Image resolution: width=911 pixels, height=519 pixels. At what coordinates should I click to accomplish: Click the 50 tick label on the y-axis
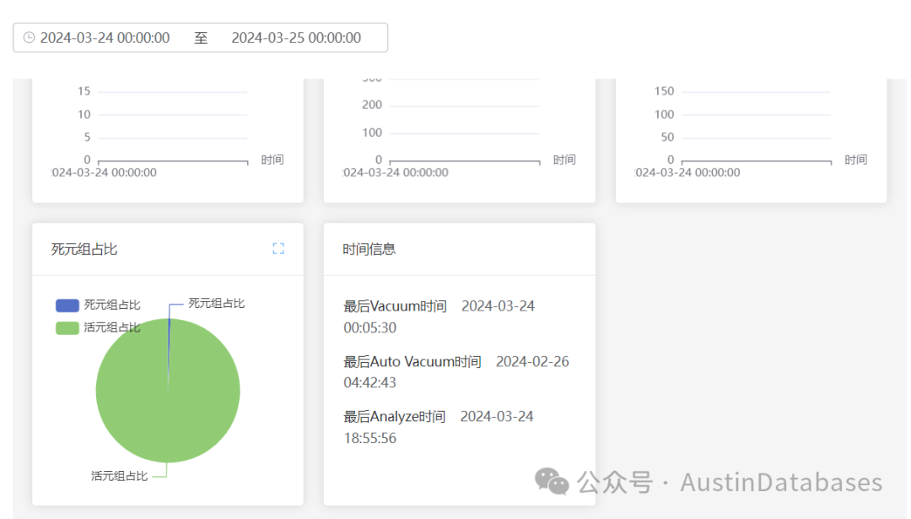(667, 138)
